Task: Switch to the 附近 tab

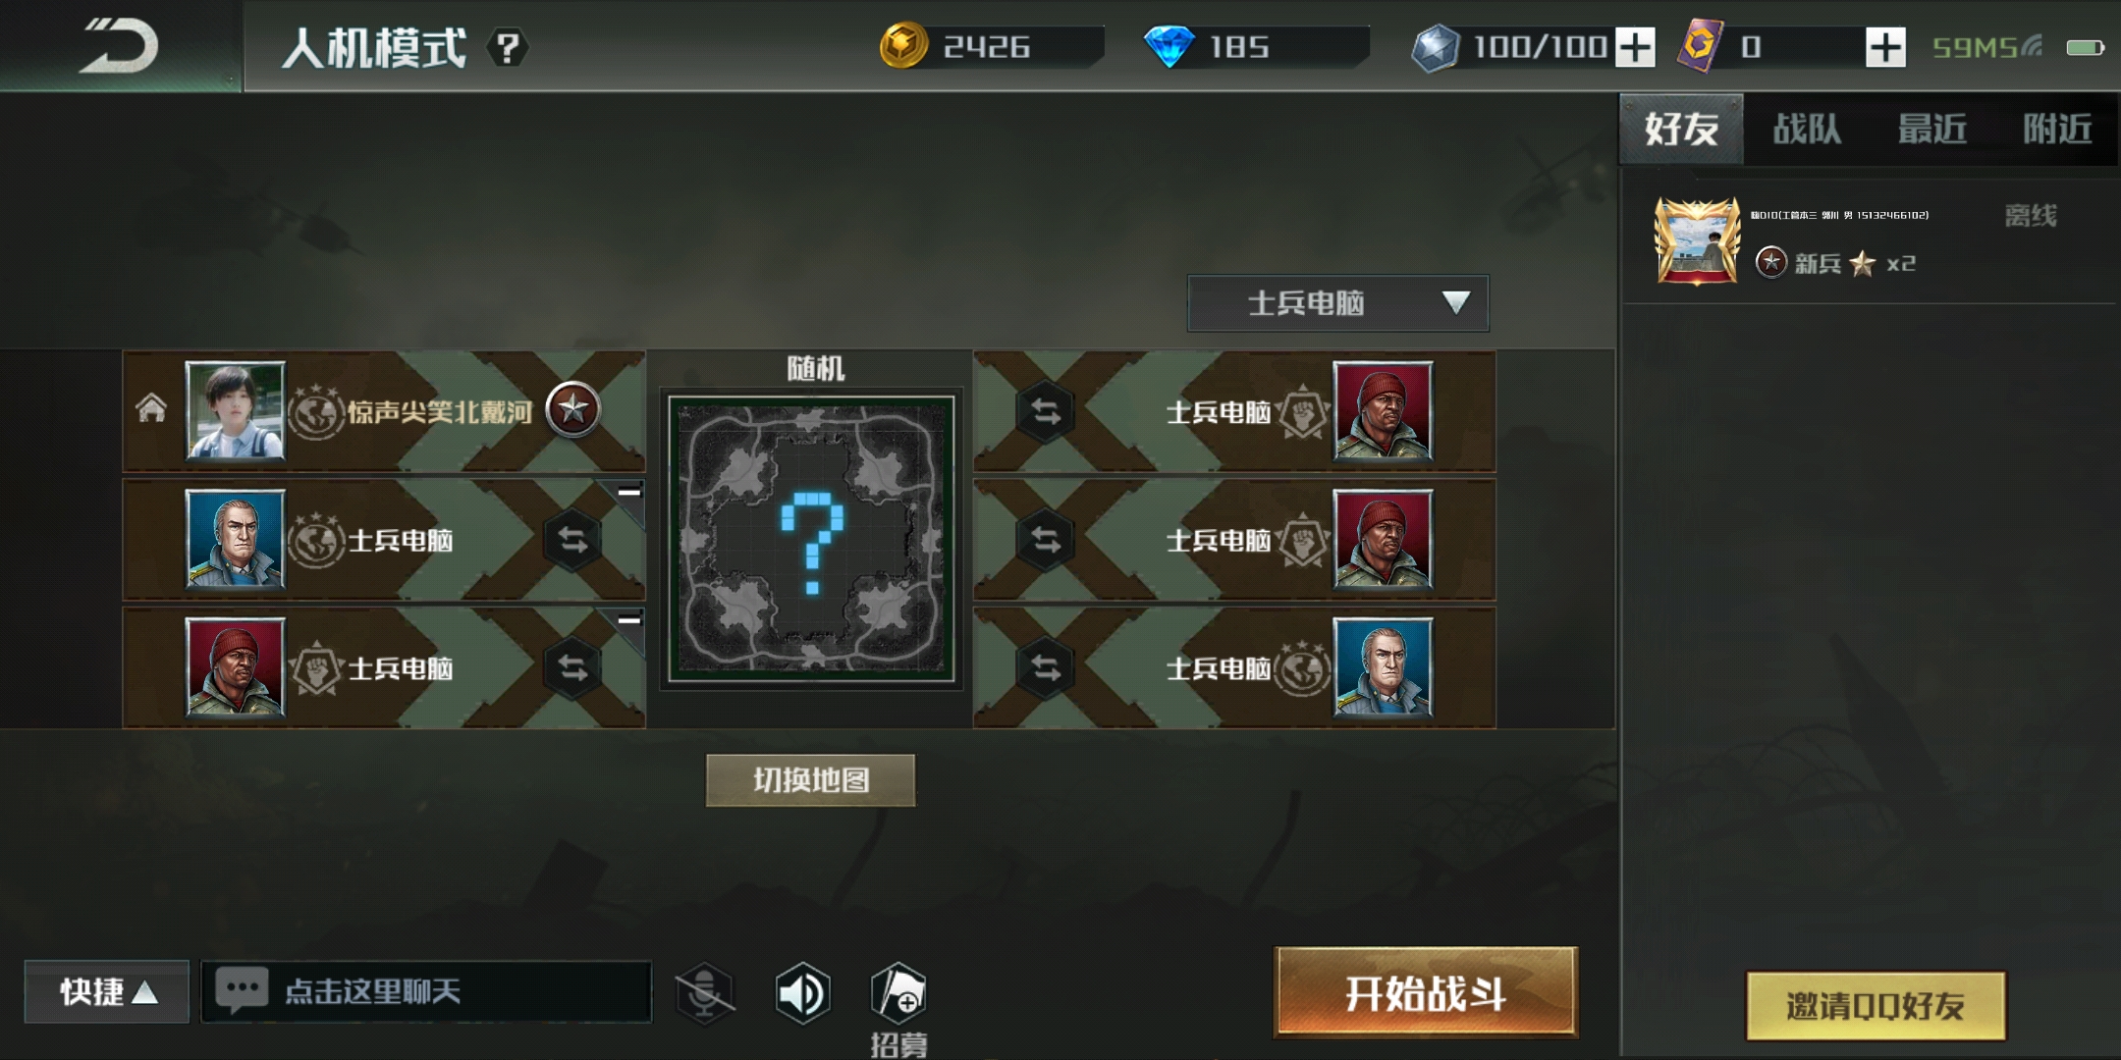Action: [x=2057, y=129]
